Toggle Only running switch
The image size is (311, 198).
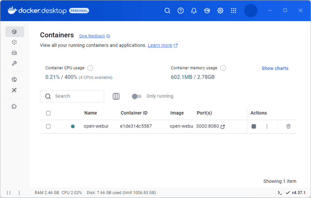coord(137,96)
